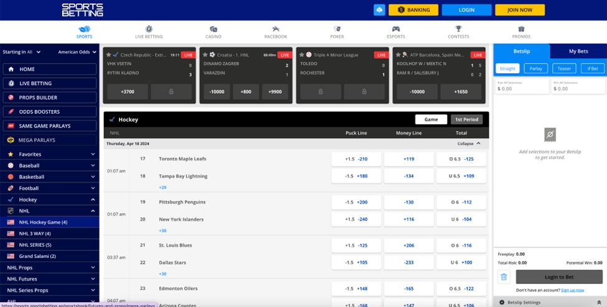Click the Racebook horse icon
The height and width of the screenshot is (307, 607).
point(276,29)
